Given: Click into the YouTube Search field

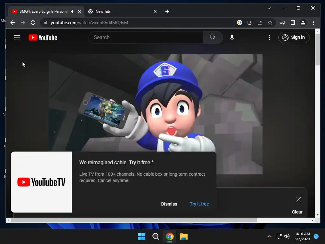Looking at the screenshot, I should 146,37.
